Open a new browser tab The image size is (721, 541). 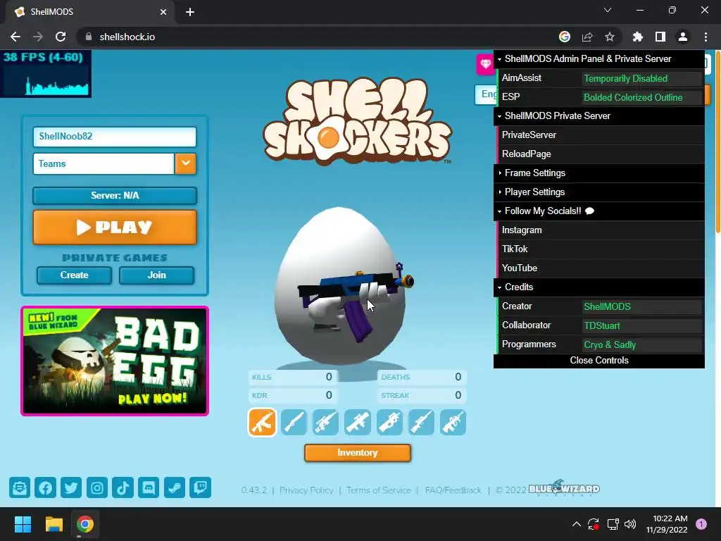click(190, 12)
